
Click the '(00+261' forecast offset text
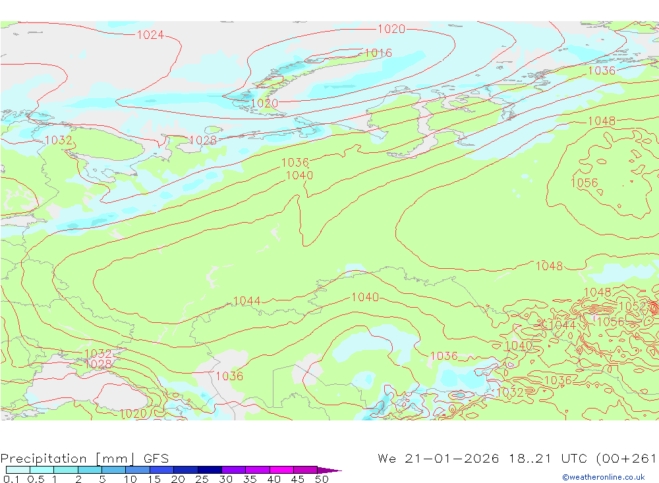pyautogui.click(x=627, y=458)
